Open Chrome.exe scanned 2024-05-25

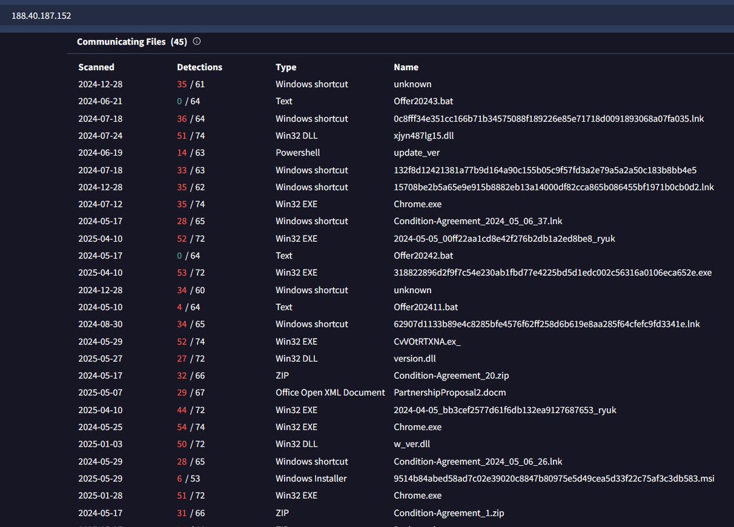point(417,427)
